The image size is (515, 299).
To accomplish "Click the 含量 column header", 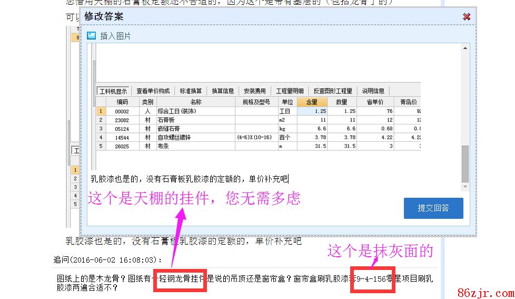I will coord(312,102).
